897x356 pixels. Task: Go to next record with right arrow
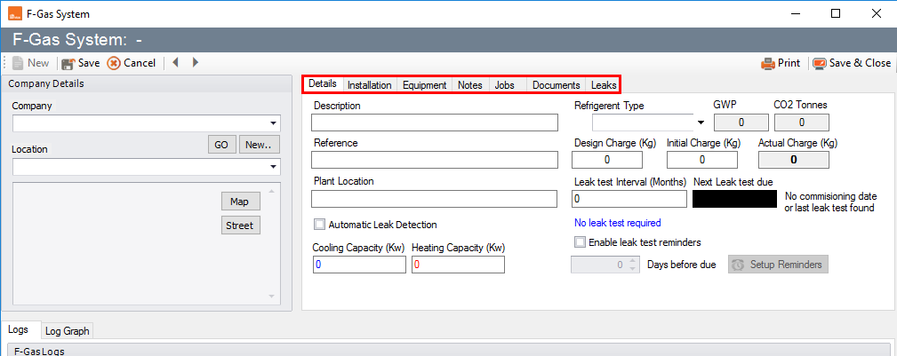point(195,63)
